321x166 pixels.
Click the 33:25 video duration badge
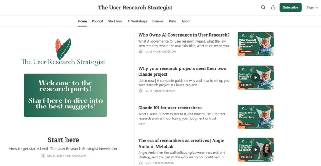click(247, 157)
